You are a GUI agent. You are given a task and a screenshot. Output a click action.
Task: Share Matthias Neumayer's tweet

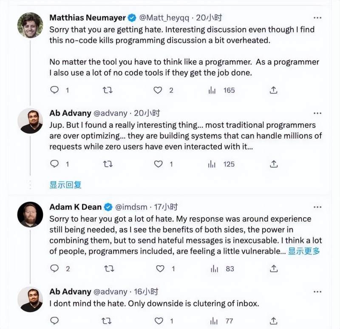pos(274,90)
